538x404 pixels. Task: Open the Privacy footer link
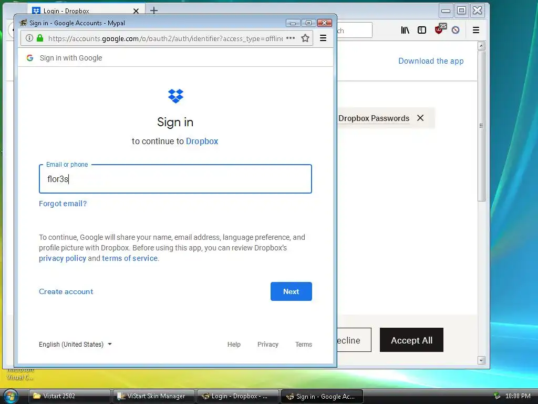(267, 344)
